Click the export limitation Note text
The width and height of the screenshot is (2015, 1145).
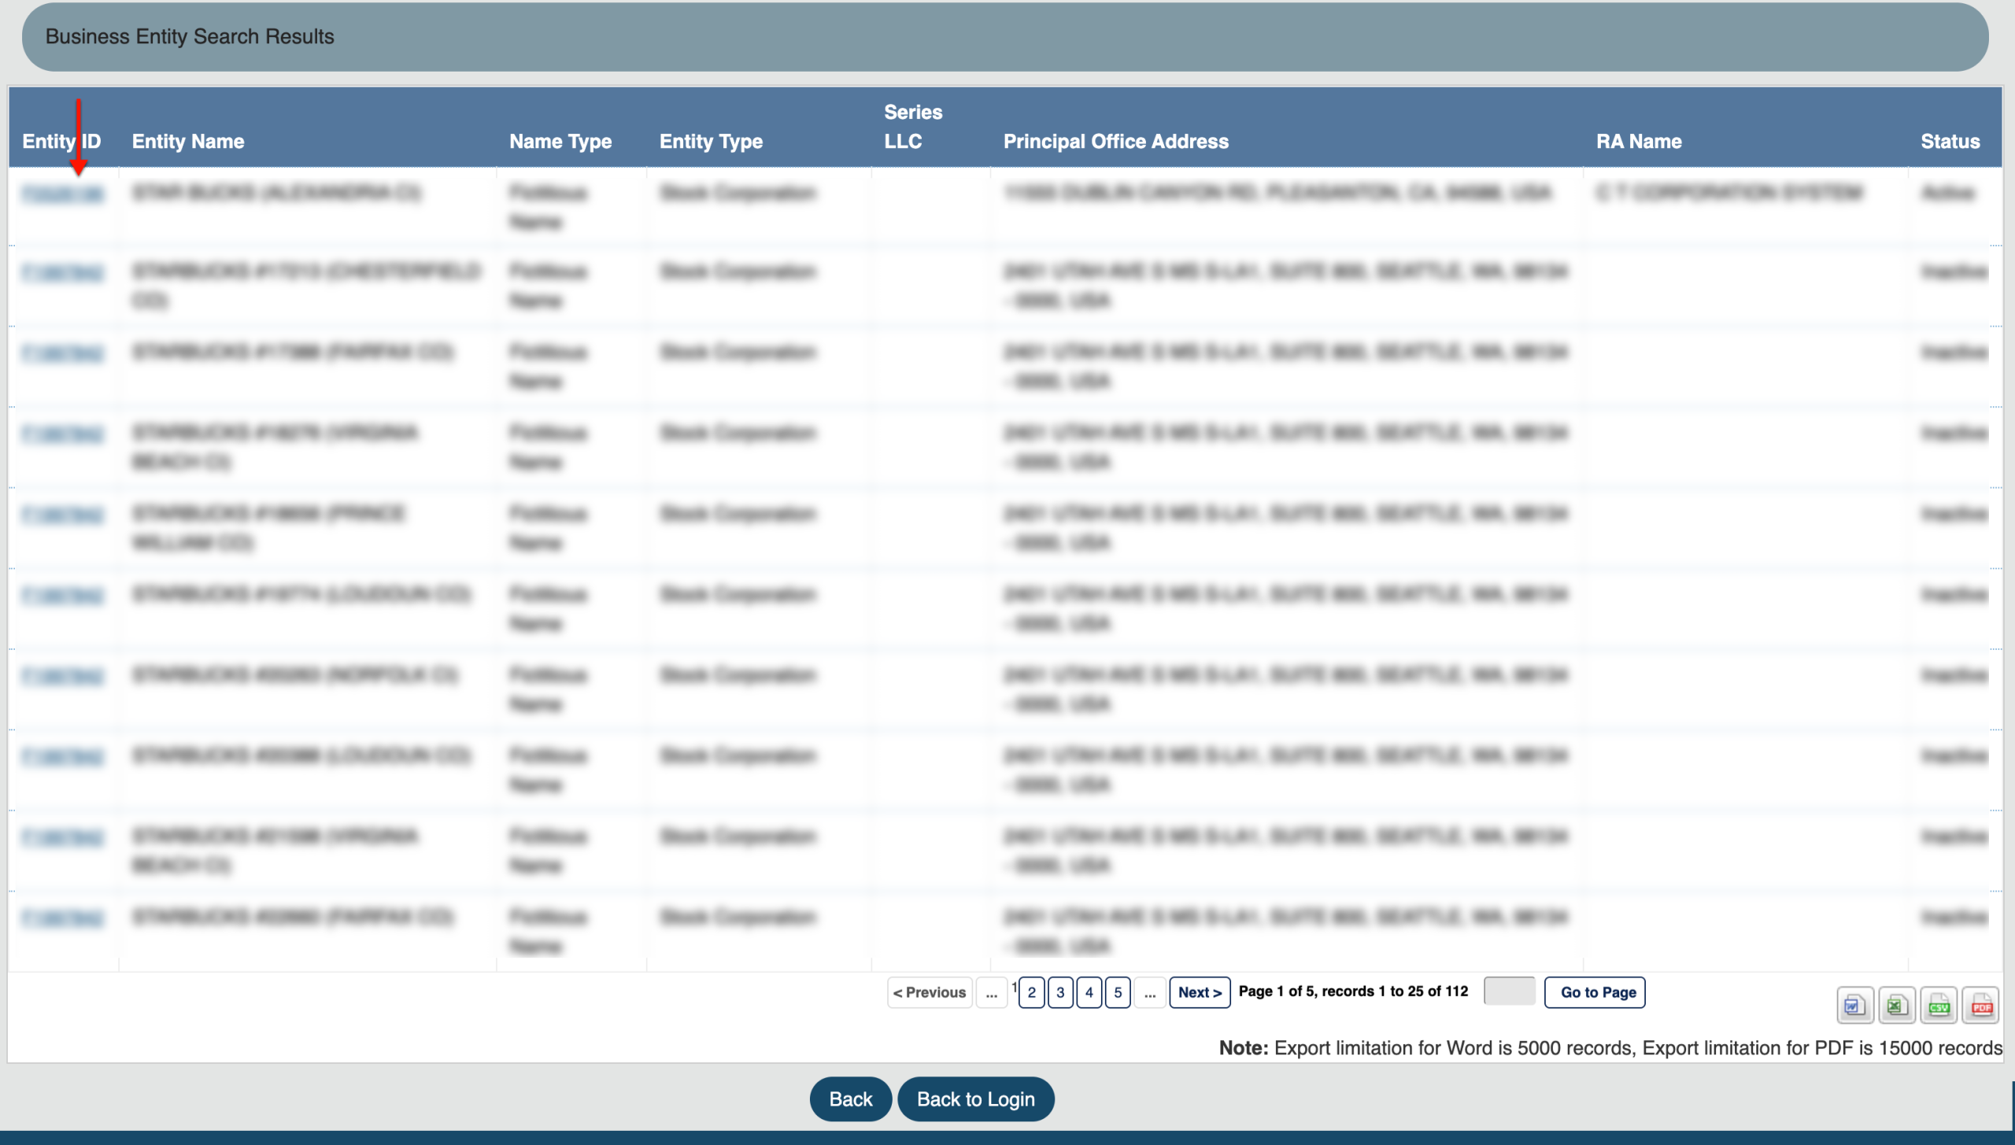pos(1610,1048)
